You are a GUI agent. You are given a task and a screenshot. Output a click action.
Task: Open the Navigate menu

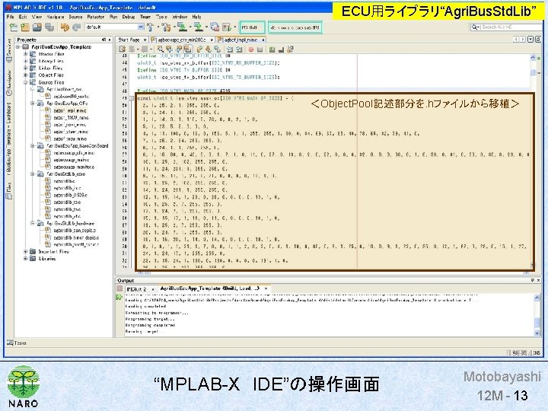[56, 17]
